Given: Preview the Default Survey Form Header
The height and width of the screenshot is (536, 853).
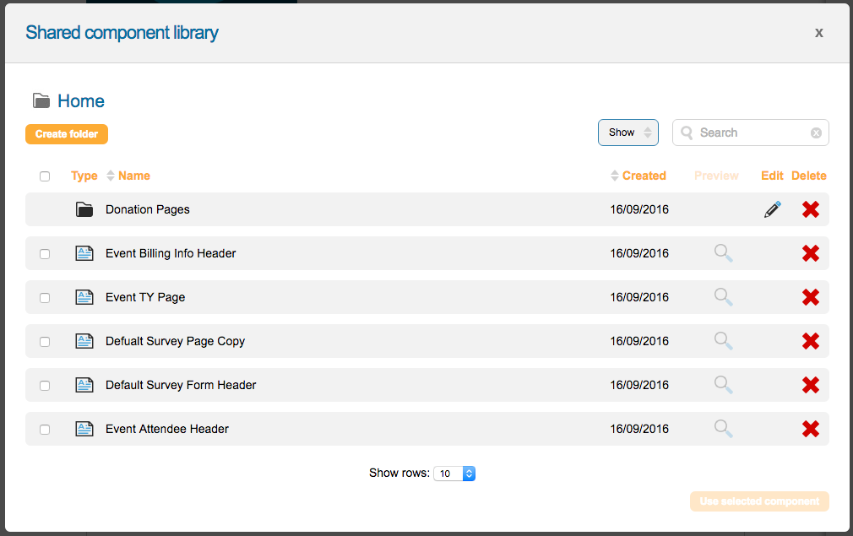Looking at the screenshot, I should coord(723,385).
